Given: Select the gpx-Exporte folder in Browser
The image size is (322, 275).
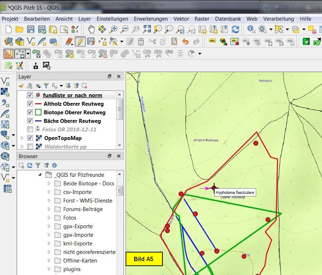Looking at the screenshot, I should [78, 226].
